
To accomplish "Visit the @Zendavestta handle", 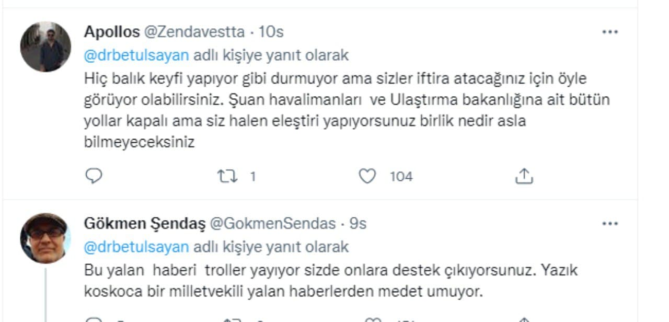I will coord(194,32).
